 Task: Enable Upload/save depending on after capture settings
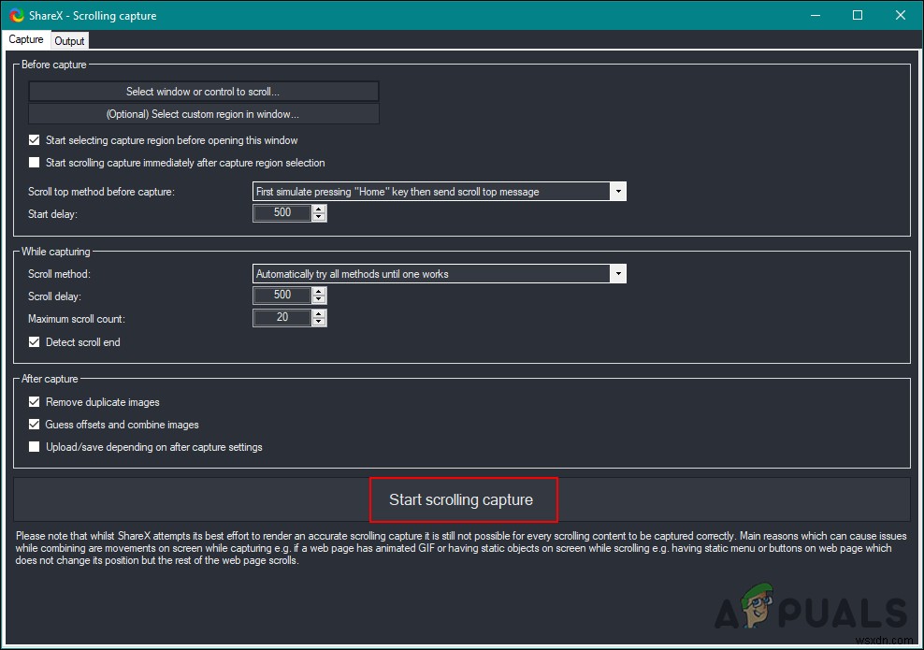click(x=35, y=447)
